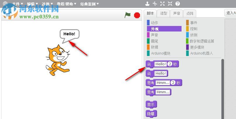This screenshot has width=236, height=119.
Task: Open the 教程/帮助 menu
Action: 66,4
